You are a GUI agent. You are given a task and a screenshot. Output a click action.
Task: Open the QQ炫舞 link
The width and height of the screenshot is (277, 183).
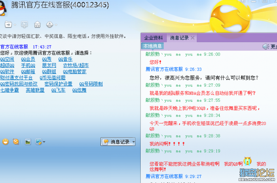pyautogui.click(x=79, y=90)
